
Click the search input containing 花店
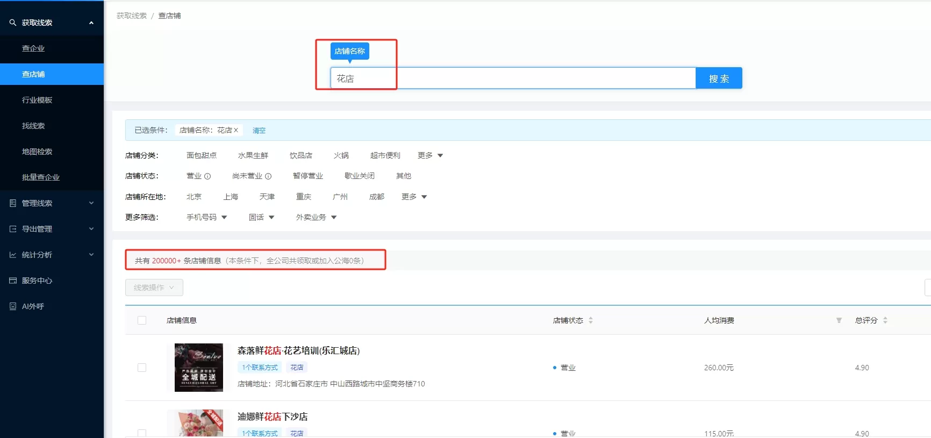[x=513, y=78]
